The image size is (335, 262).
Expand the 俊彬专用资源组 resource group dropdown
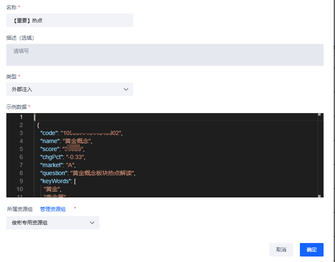(52, 223)
